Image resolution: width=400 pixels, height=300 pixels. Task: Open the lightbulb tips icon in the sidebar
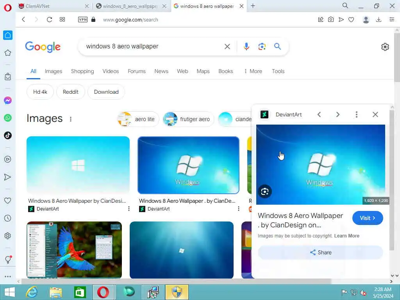pos(8,259)
